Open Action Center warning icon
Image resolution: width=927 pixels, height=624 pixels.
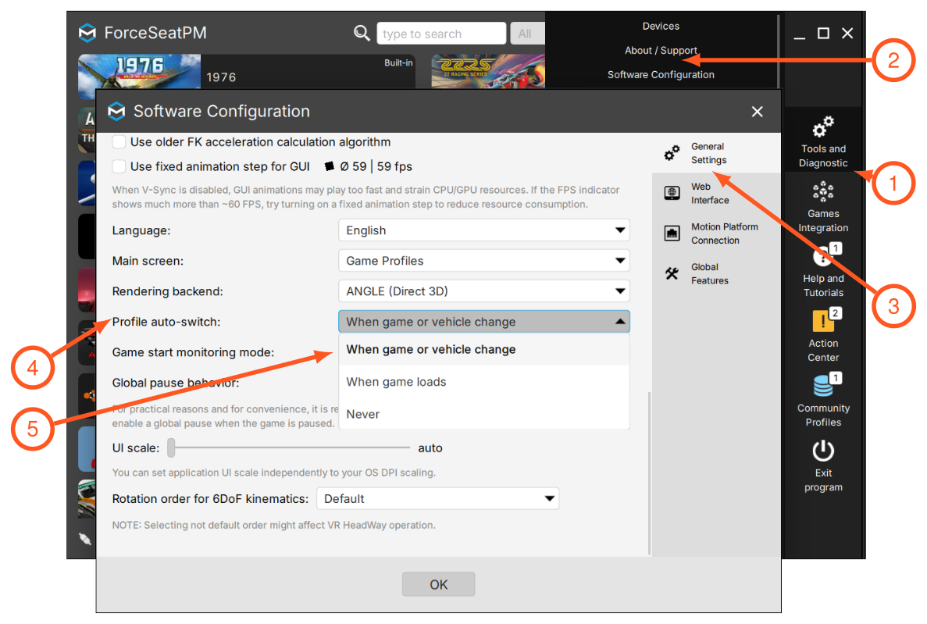tap(824, 320)
